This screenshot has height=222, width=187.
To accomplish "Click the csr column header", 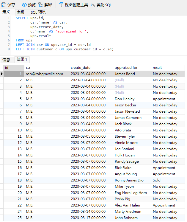I will click(x=47, y=68).
